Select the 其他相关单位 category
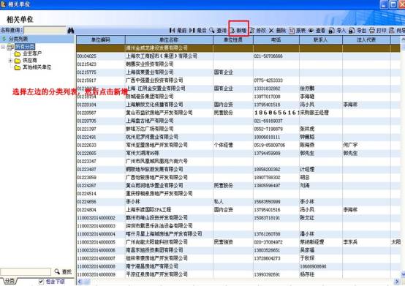This screenshot has width=405, height=286. coord(37,67)
